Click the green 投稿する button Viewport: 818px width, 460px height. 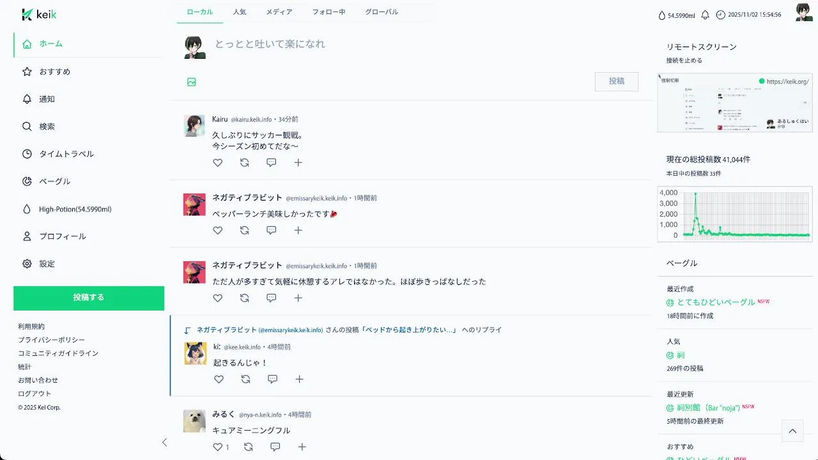[89, 298]
